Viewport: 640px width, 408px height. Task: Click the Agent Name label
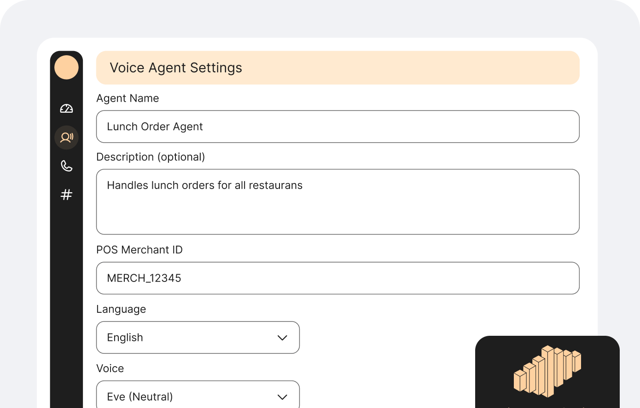click(128, 98)
